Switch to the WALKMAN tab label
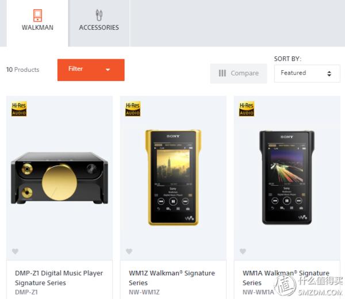Image resolution: width=345 pixels, height=299 pixels. pos(37,28)
